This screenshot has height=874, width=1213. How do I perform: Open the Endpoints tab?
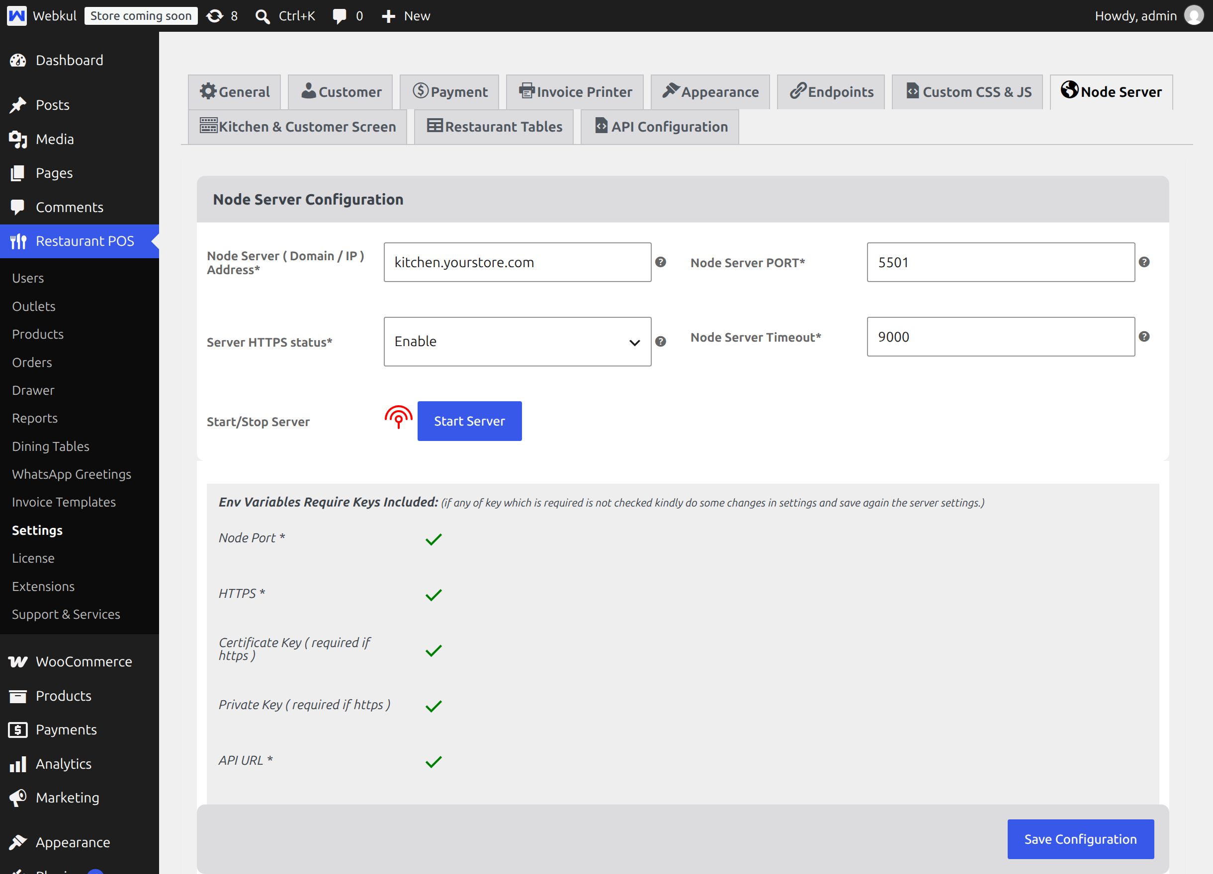click(831, 92)
